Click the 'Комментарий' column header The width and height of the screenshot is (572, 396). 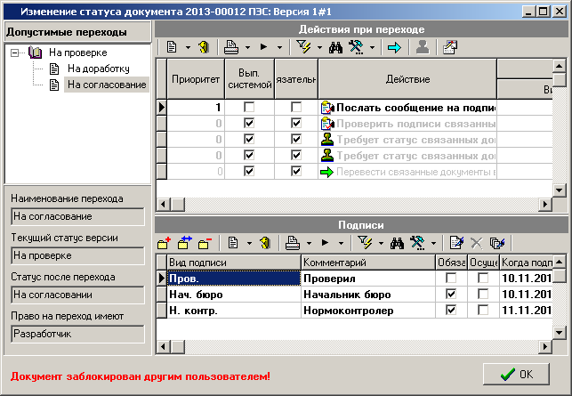click(367, 263)
